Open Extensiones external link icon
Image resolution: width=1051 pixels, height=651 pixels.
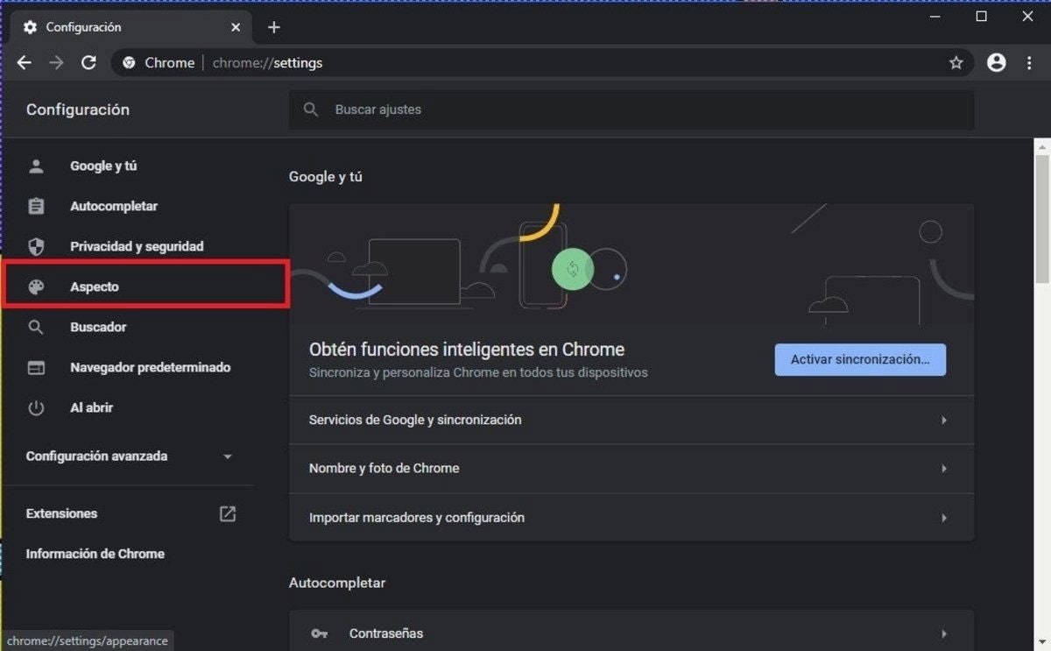pos(227,513)
